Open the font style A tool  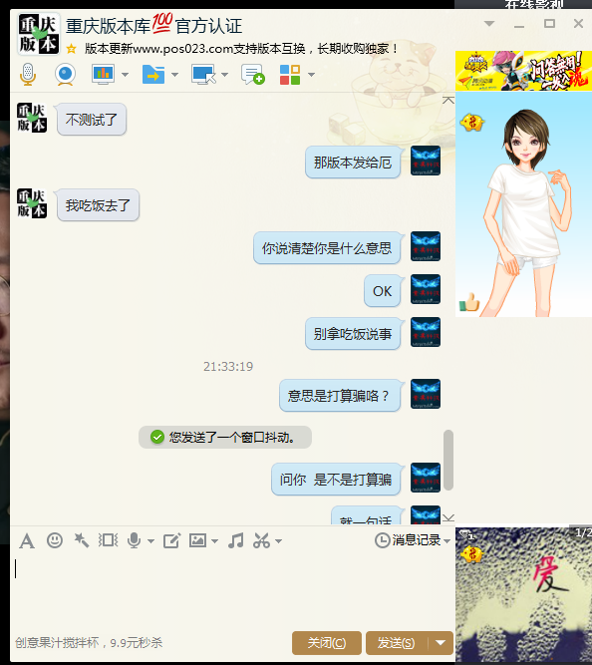click(x=27, y=540)
